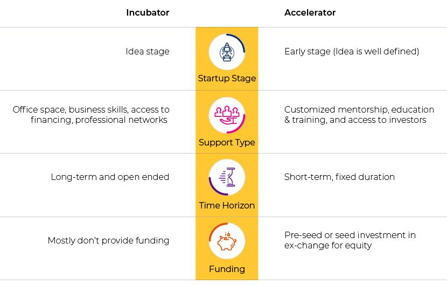Viewport: 447px width, 285px height.
Task: Click 'Customized mentorship, education' accelerator text
Action: 359,109
